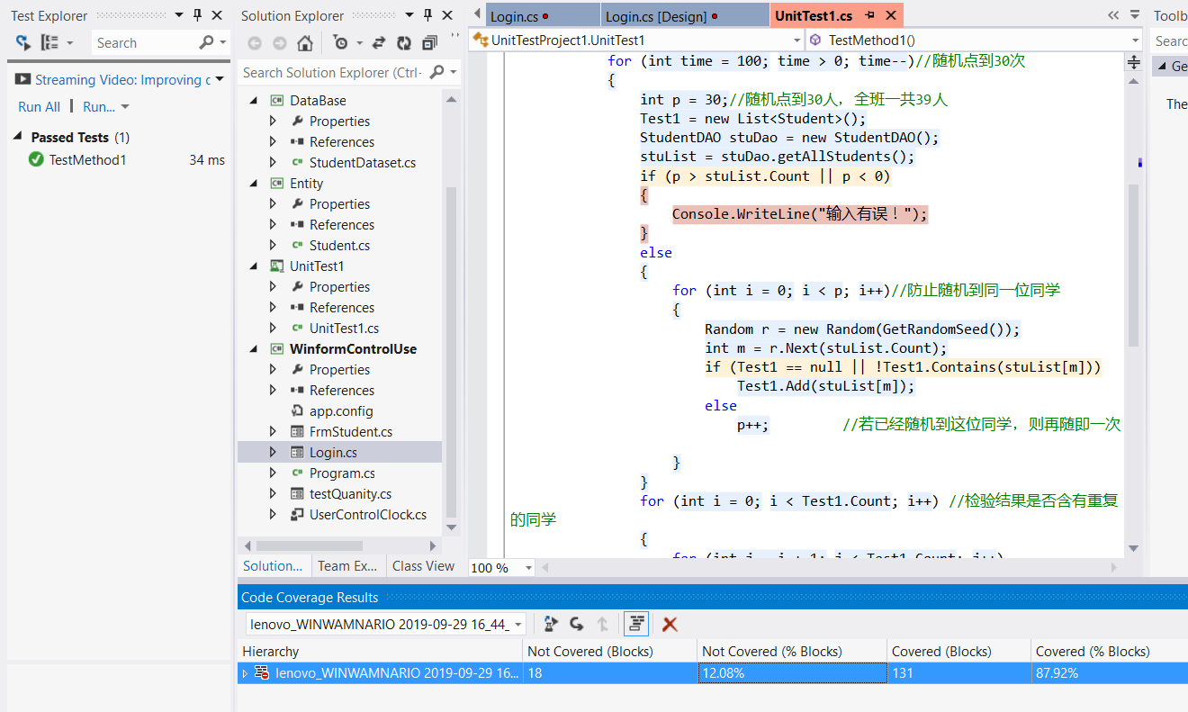Select UnitTest1.cs in Solution Explorer
The height and width of the screenshot is (712, 1188).
click(x=344, y=329)
